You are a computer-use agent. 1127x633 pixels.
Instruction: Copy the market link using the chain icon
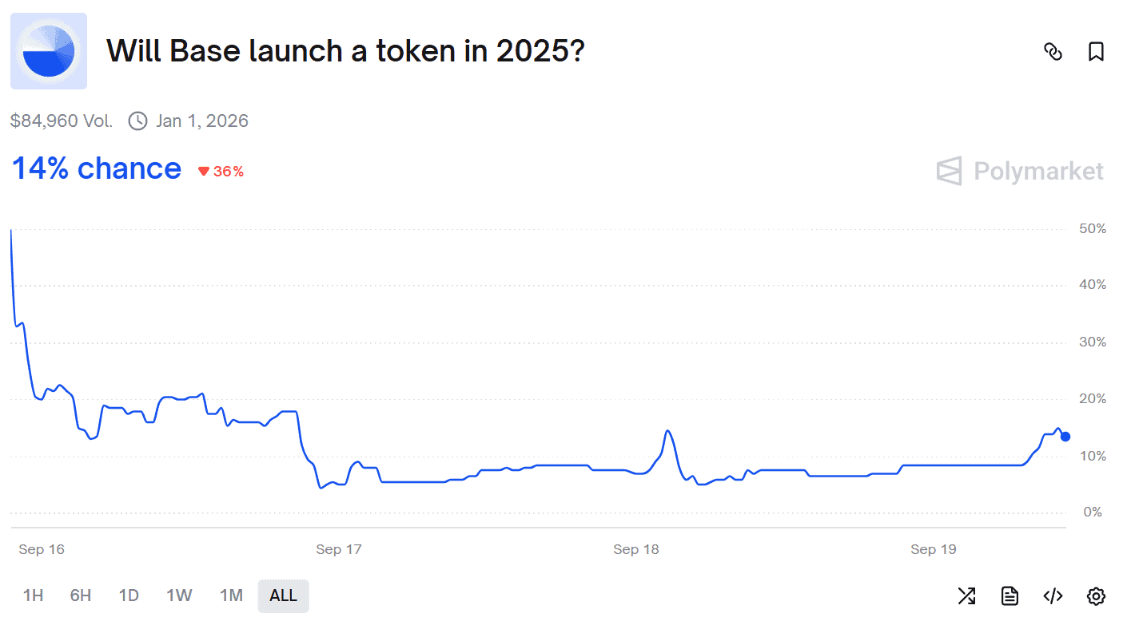(x=1053, y=51)
